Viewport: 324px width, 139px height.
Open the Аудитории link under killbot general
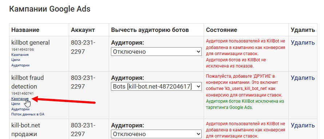[20, 65]
